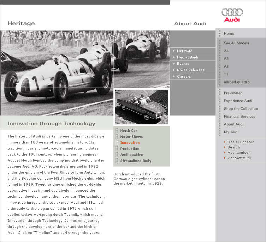Open the TT model page
The width and height of the screenshot is (266, 242).
pos(226,74)
